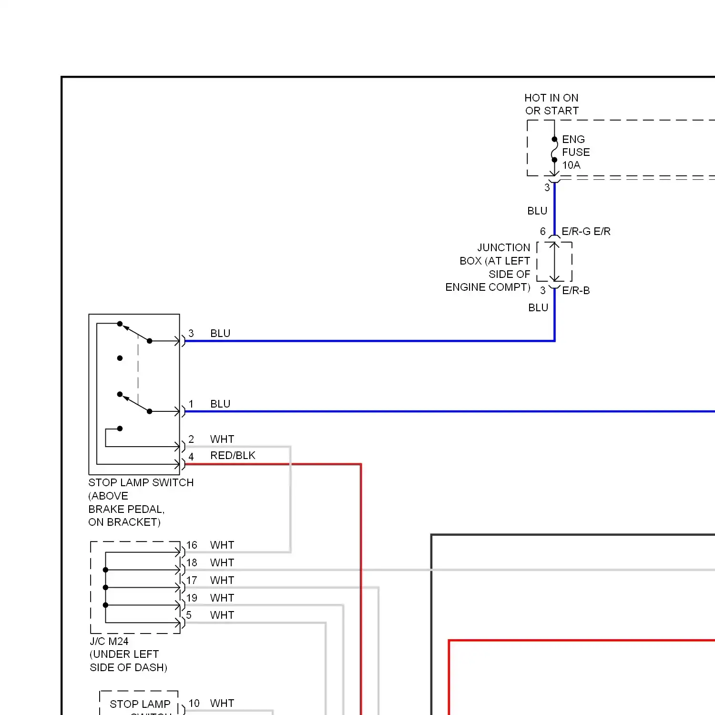Click the WHT label at pin 18
The width and height of the screenshot is (715, 715).
222,562
